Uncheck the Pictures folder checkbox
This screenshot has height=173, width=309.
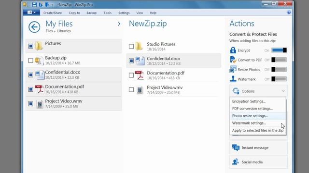coord(30,46)
